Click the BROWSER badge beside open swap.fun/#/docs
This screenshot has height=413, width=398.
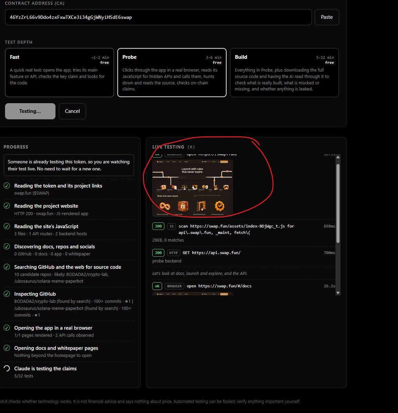[x=175, y=286]
